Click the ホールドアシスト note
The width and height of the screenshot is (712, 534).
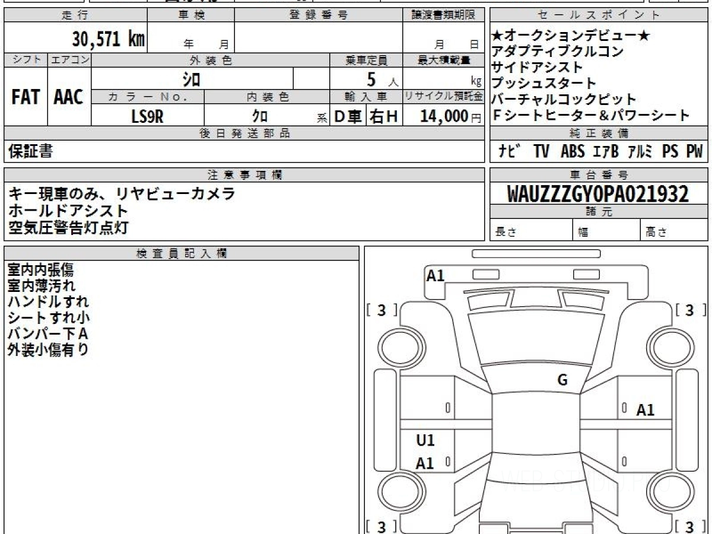[68, 210]
